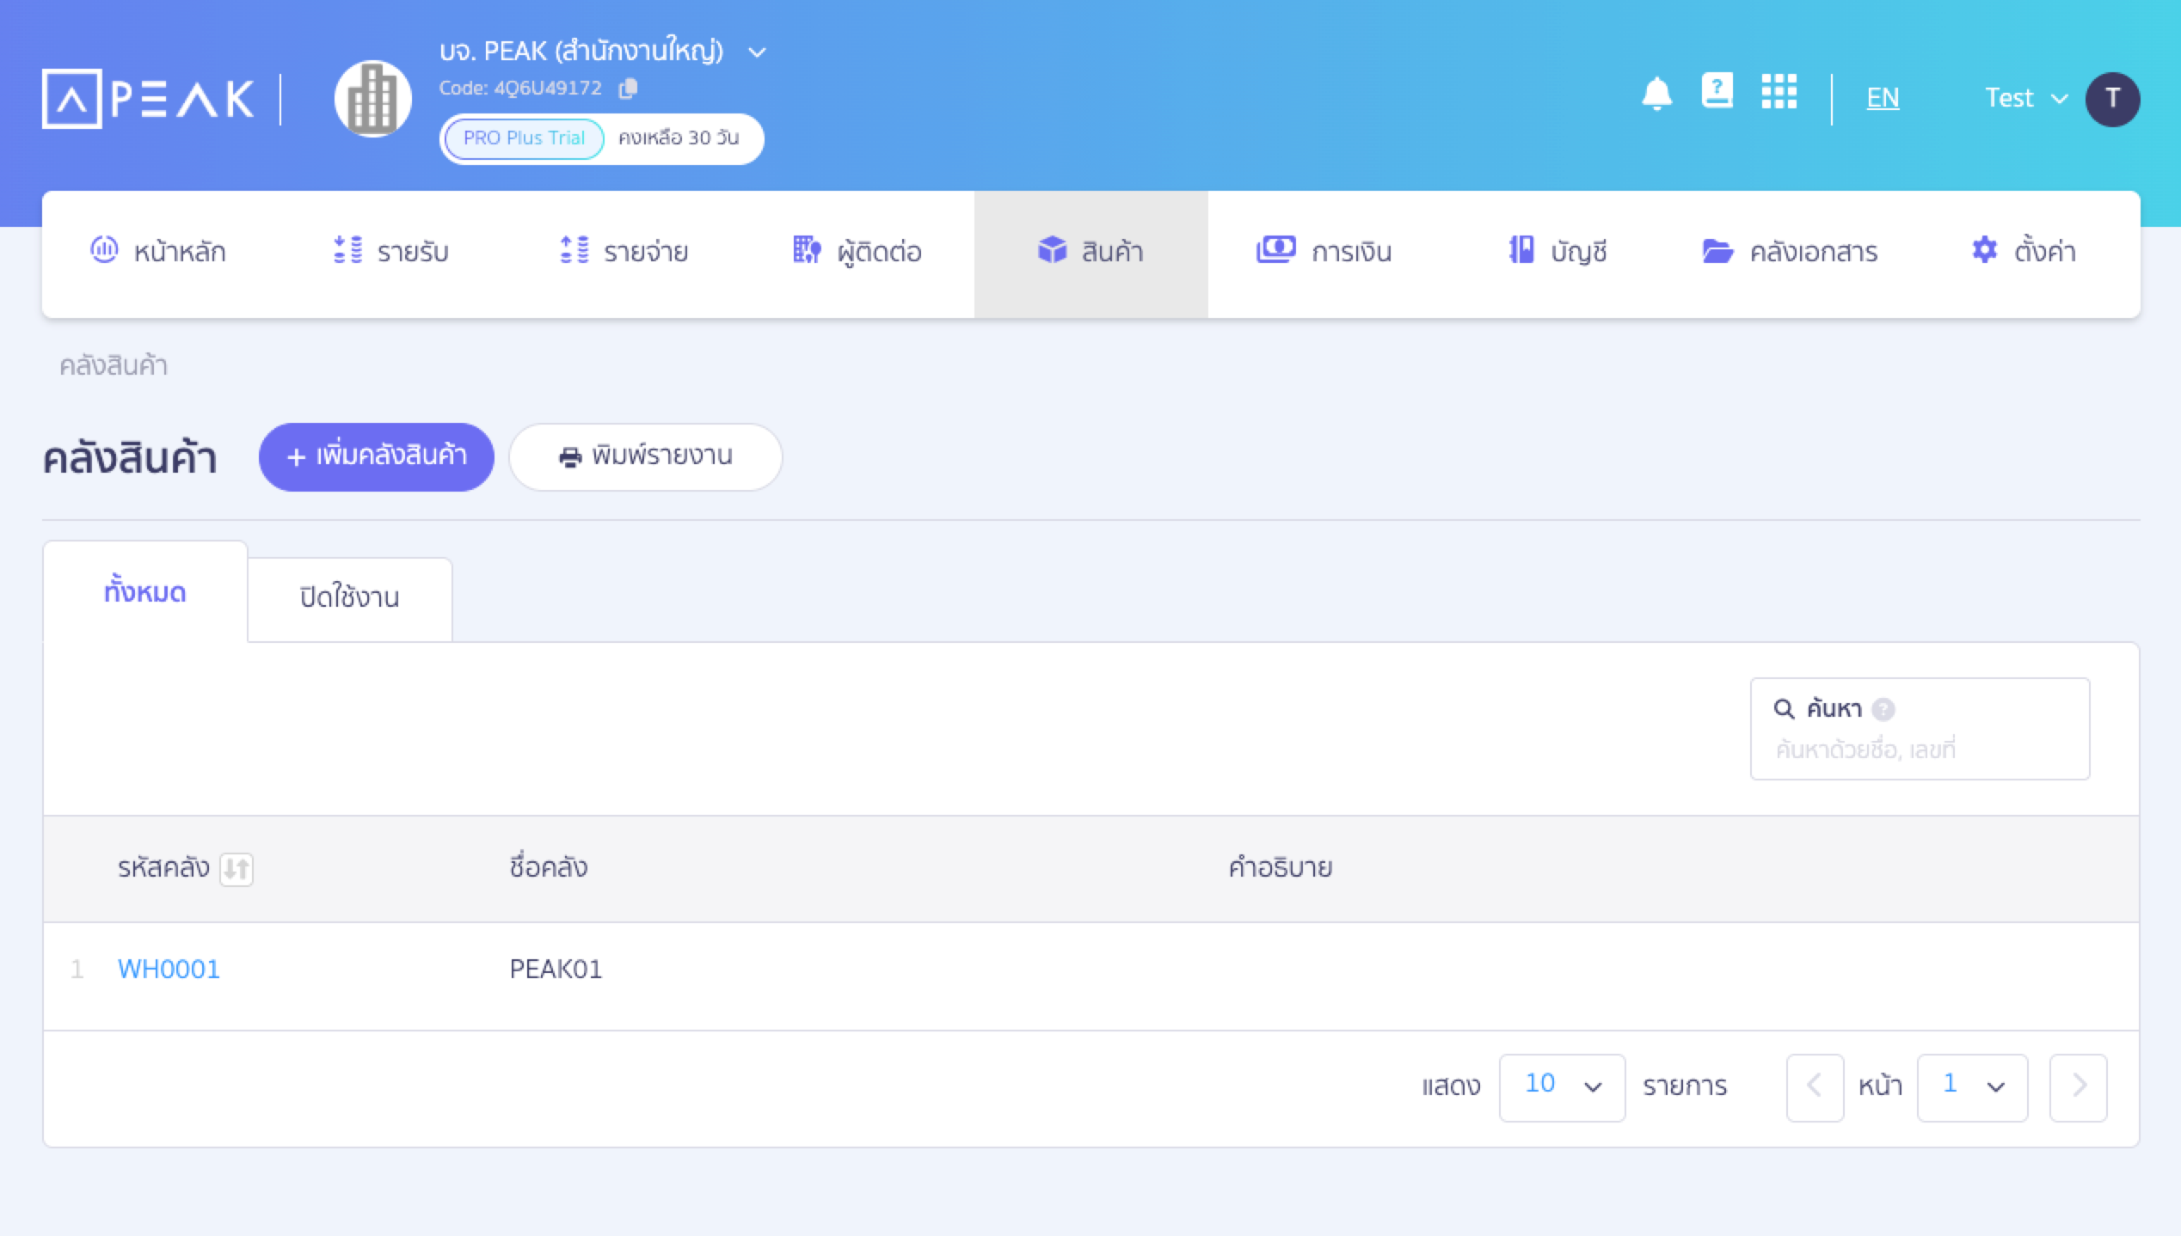Change rows shown per page dropdown
Screen dimensions: 2181x1236
click(x=1562, y=1086)
